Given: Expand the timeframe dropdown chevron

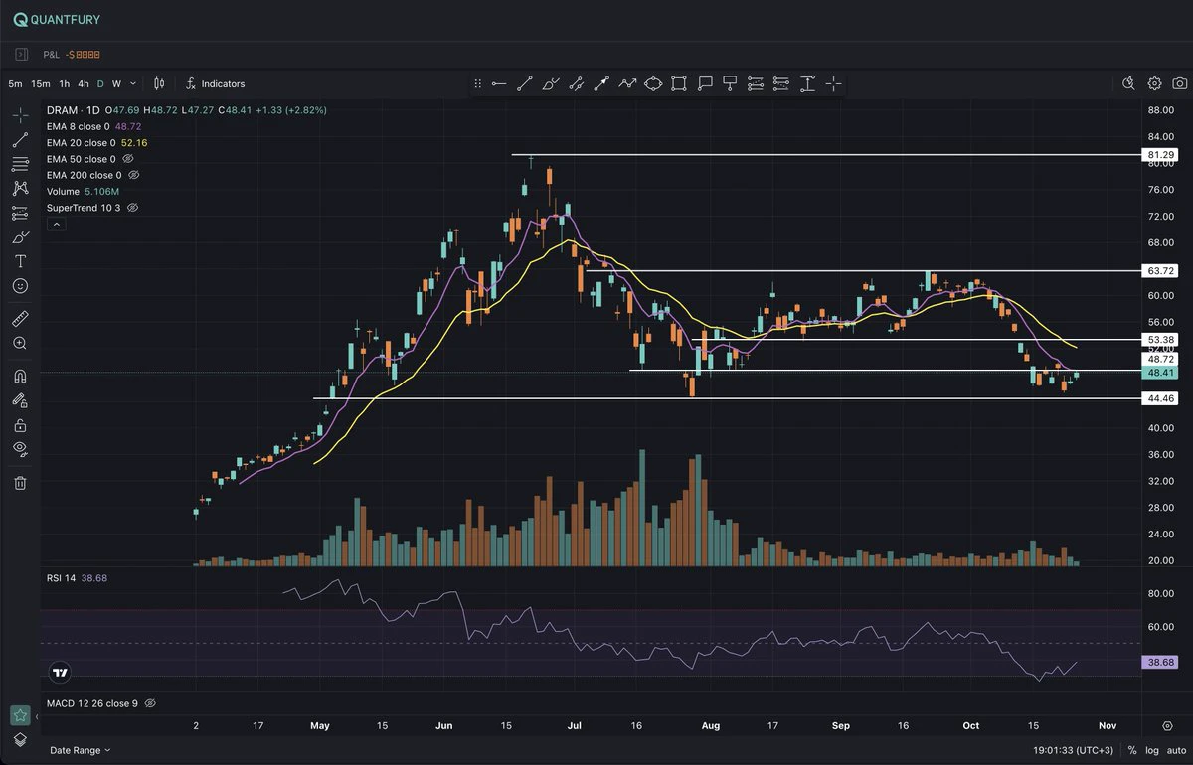Looking at the screenshot, I should (132, 84).
